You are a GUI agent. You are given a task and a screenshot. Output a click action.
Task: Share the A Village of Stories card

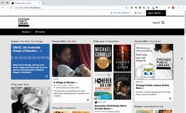click(88, 100)
